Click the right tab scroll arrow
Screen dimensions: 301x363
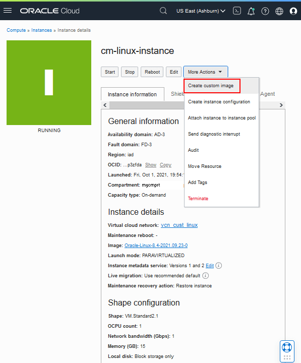[x=281, y=105]
